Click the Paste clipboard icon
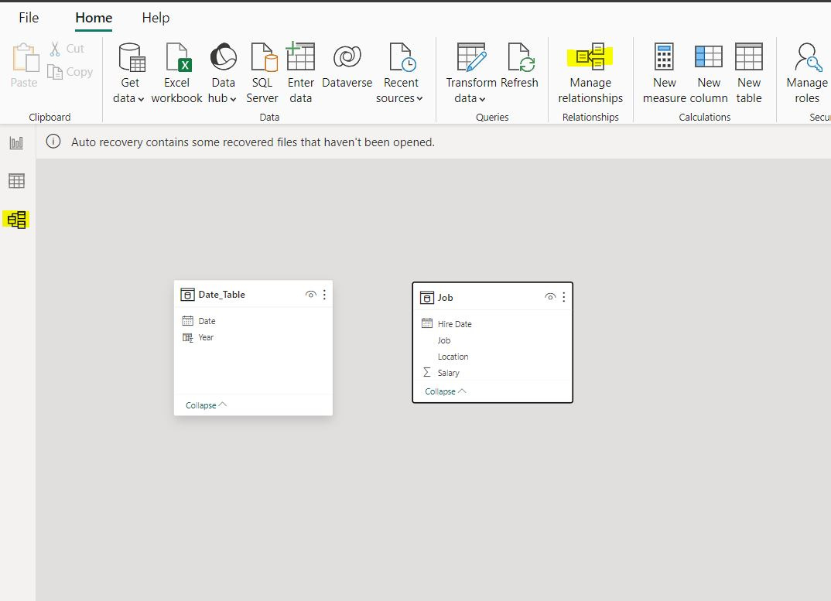The height and width of the screenshot is (601, 831). 25,57
